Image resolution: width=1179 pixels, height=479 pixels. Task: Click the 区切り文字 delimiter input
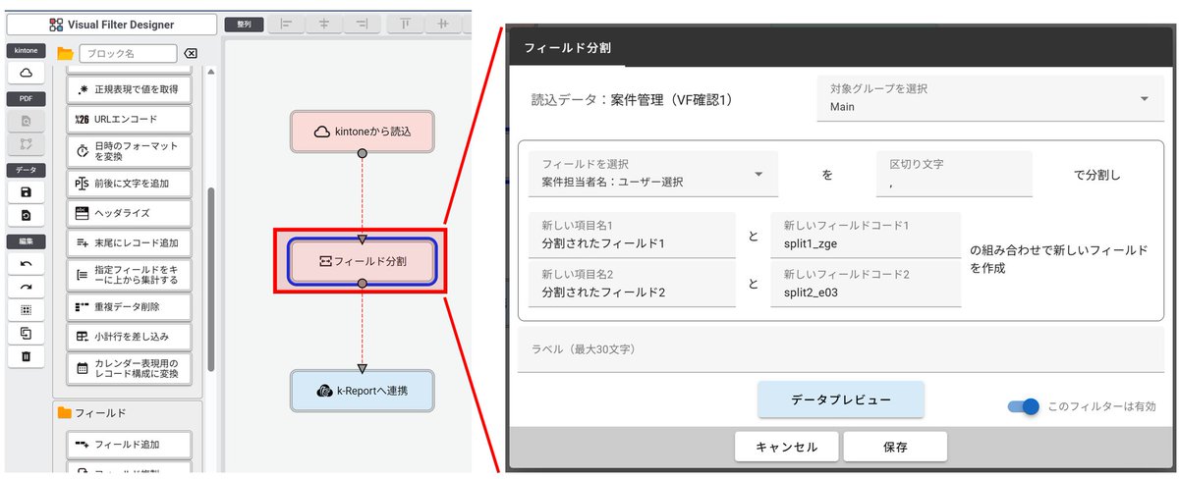954,174
